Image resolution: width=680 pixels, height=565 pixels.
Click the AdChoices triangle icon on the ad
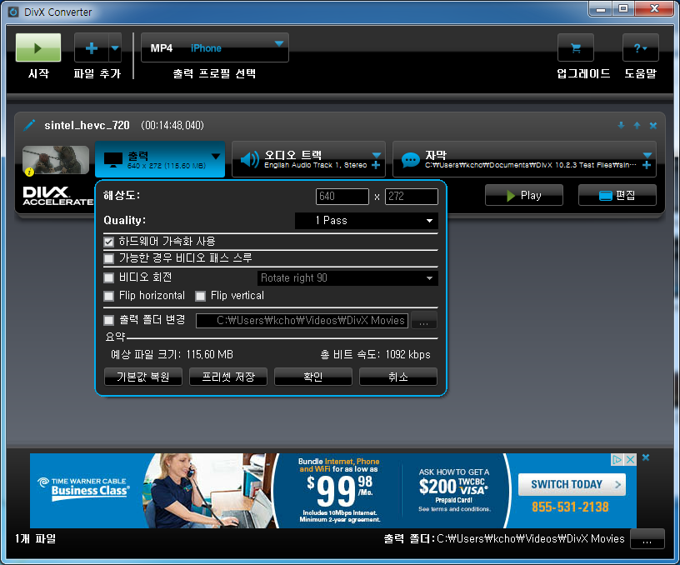point(617,460)
